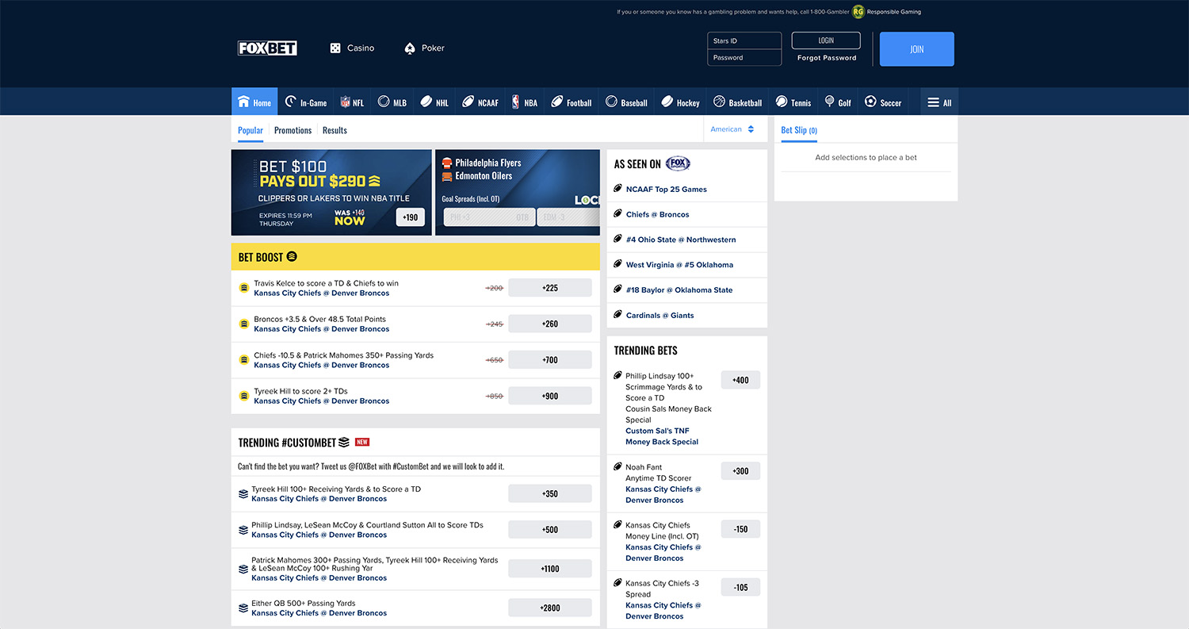
Task: Open the Flyers vs Oilers promo banner
Action: tap(518, 193)
